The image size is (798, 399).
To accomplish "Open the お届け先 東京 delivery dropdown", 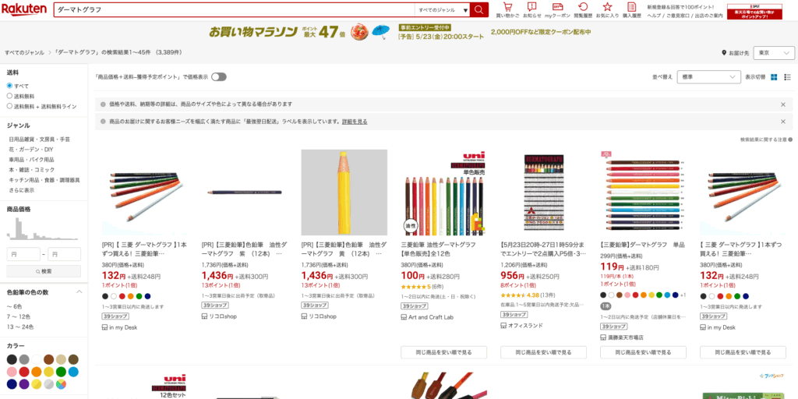I will [x=774, y=53].
